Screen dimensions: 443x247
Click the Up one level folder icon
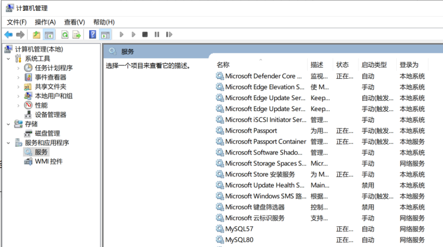point(36,35)
